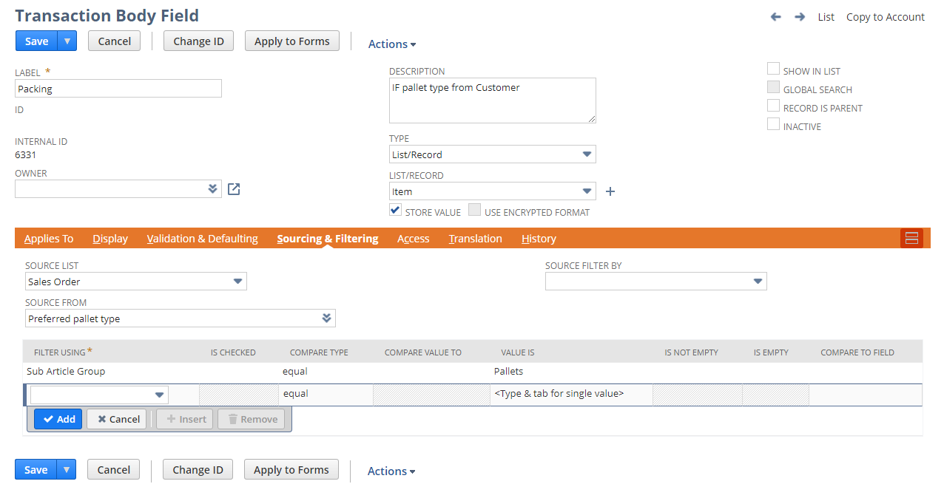The width and height of the screenshot is (944, 484).
Task: Click the back arrow to previous record
Action: tap(775, 16)
